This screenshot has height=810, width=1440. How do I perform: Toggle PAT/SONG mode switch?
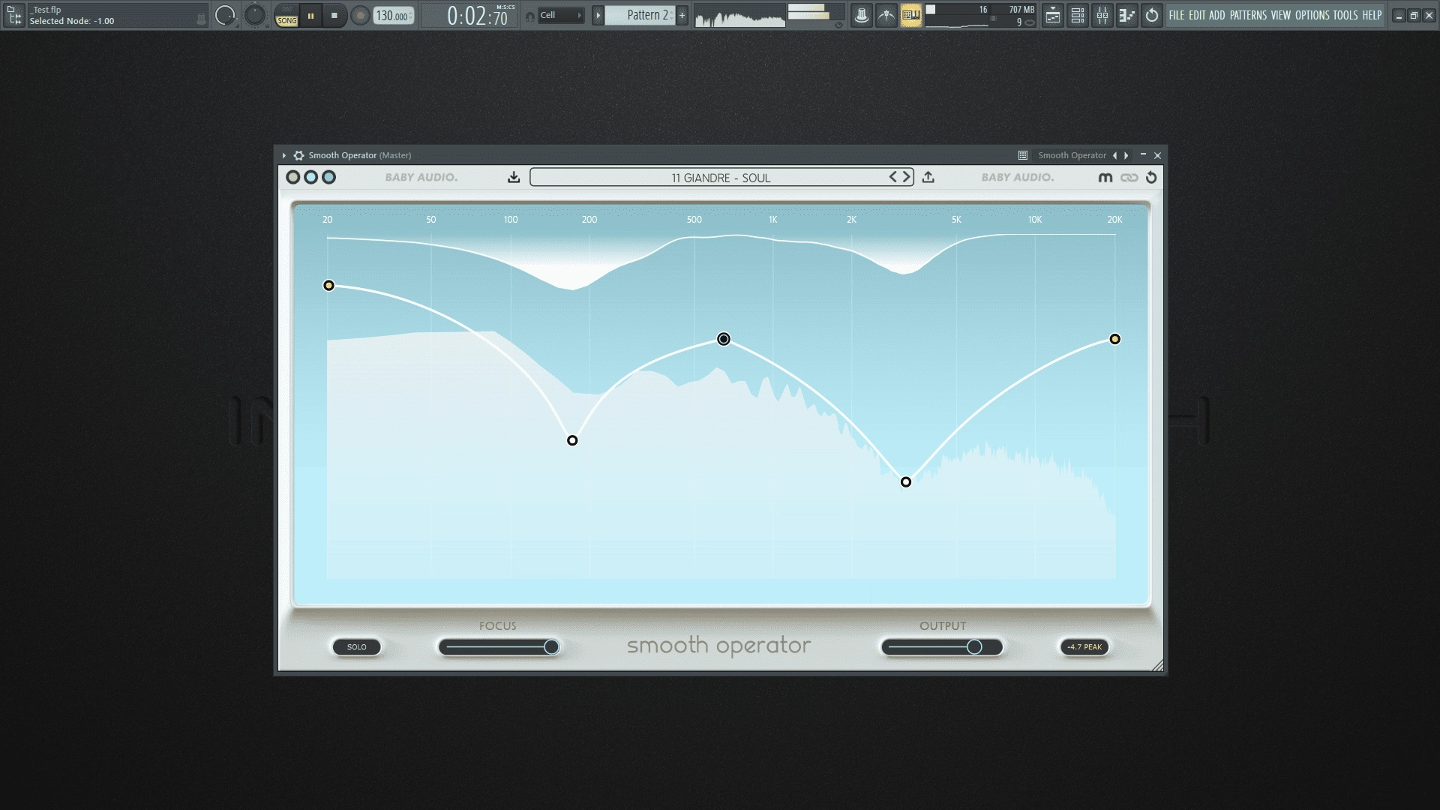[x=287, y=16]
